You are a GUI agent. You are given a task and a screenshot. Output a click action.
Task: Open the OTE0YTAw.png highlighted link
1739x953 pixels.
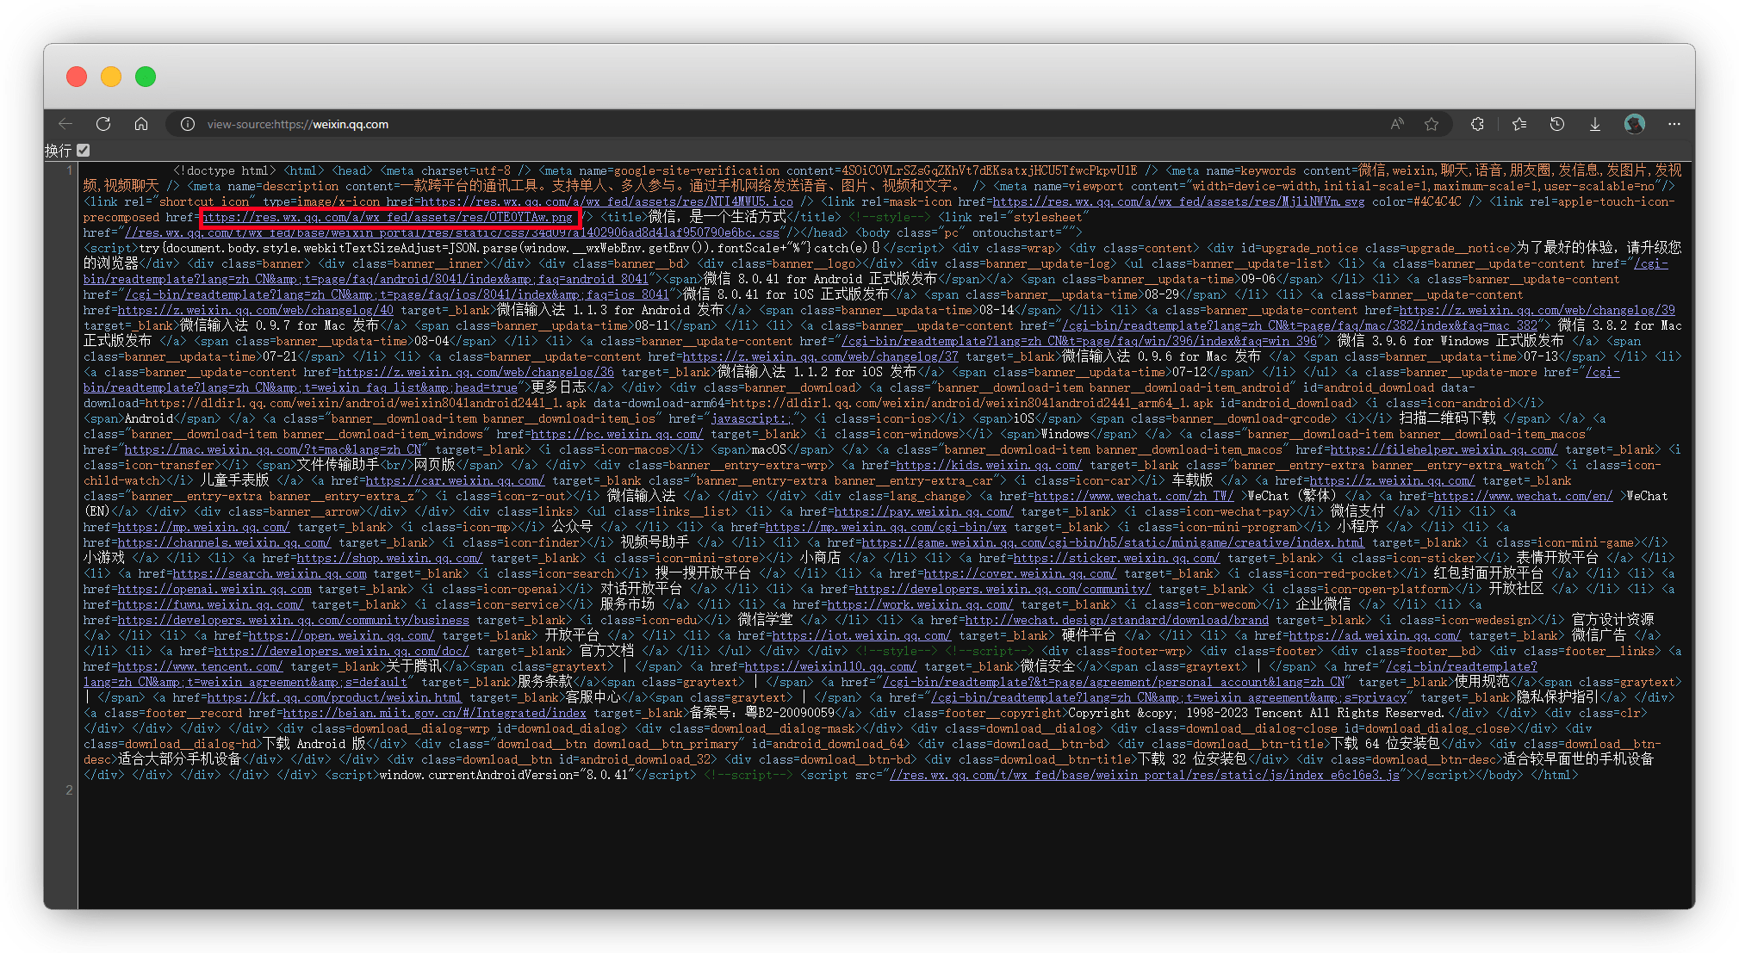click(388, 218)
